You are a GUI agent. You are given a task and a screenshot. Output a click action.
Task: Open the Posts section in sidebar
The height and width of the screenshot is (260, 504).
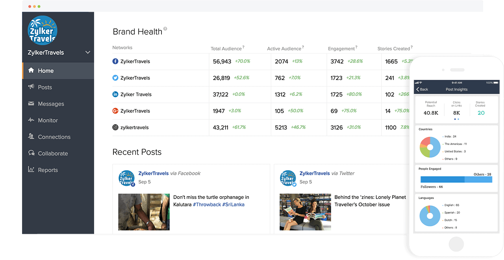tap(44, 87)
